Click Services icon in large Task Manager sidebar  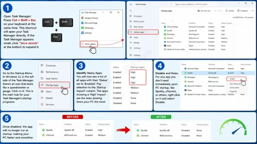(x=131, y=48)
